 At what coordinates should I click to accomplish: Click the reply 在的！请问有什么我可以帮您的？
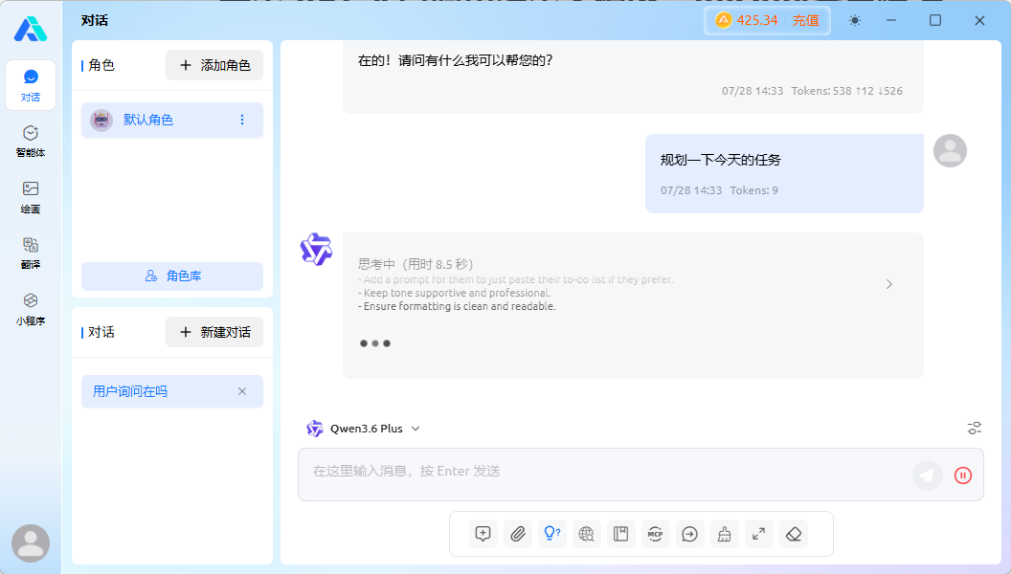point(455,60)
